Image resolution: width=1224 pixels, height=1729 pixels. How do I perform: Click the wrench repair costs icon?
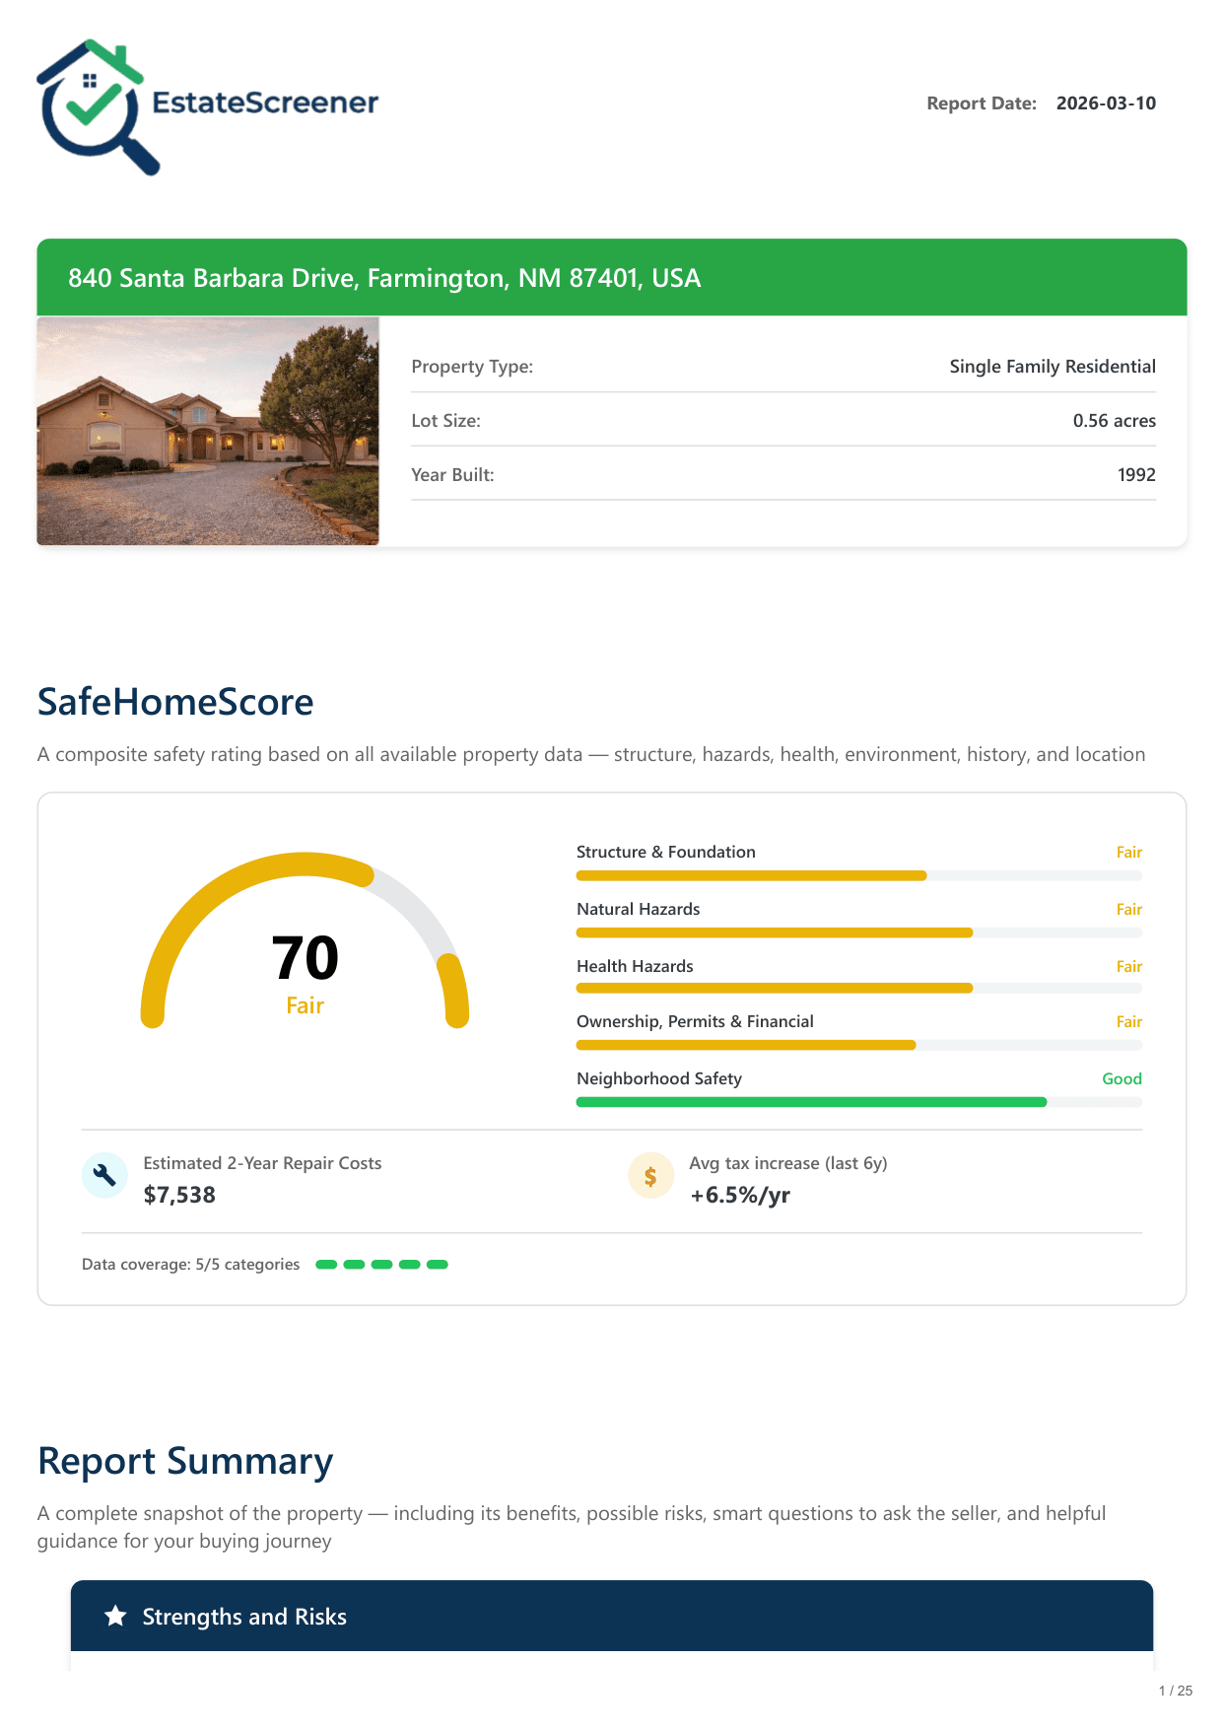pyautogui.click(x=104, y=1175)
